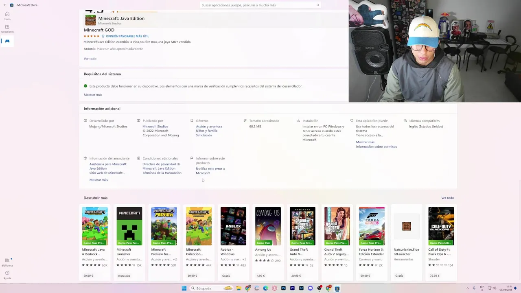Viewport: 521px width, 293px height.
Task: Select the gaming controller section in sidebar
Action: tap(7, 41)
